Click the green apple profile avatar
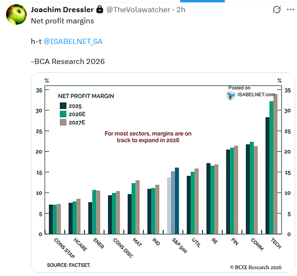The width and height of the screenshot is (297, 276). pos(16,14)
